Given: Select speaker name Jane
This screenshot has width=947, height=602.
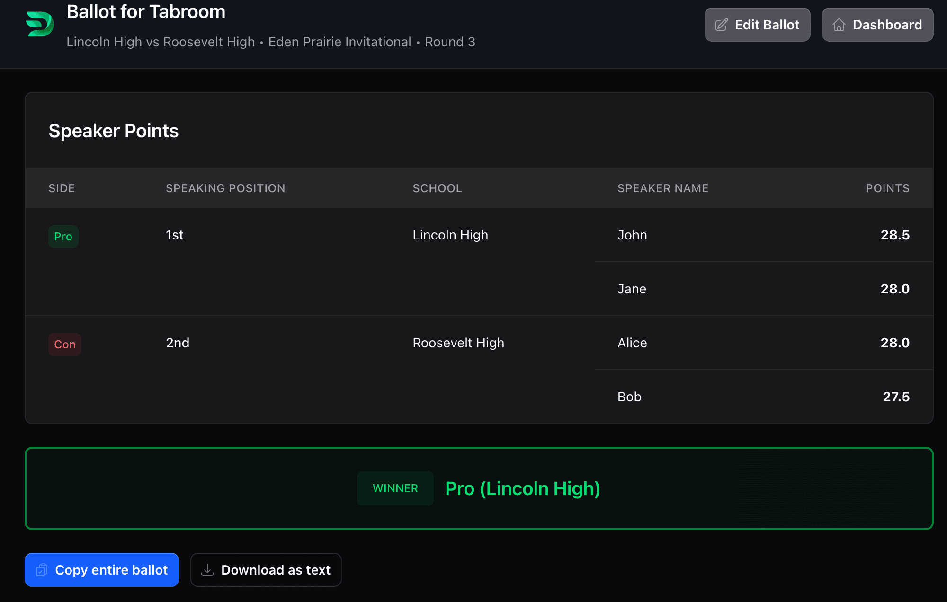Looking at the screenshot, I should pos(632,289).
